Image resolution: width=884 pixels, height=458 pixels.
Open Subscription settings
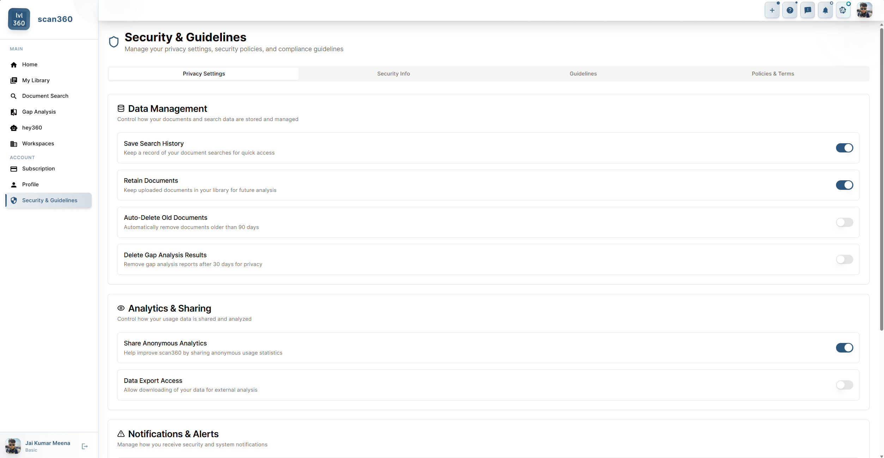click(38, 168)
